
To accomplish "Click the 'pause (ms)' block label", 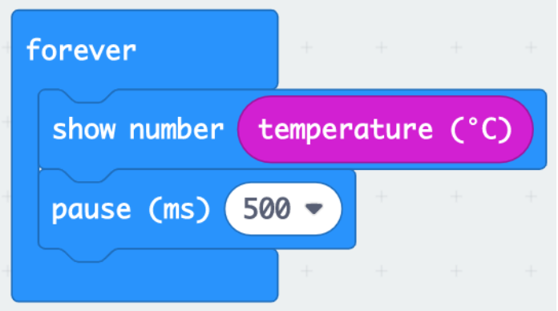I will pyautogui.click(x=131, y=209).
